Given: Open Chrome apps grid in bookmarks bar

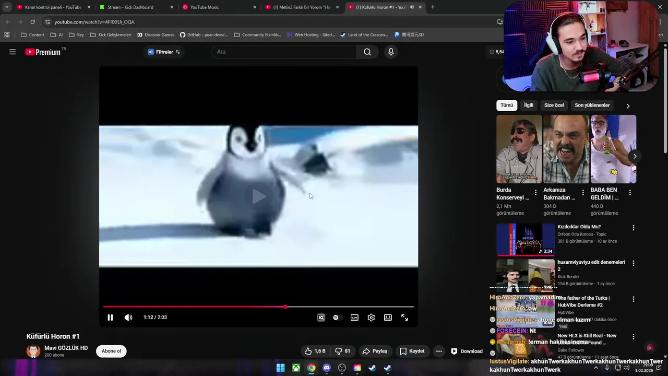Looking at the screenshot, I should 7,35.
